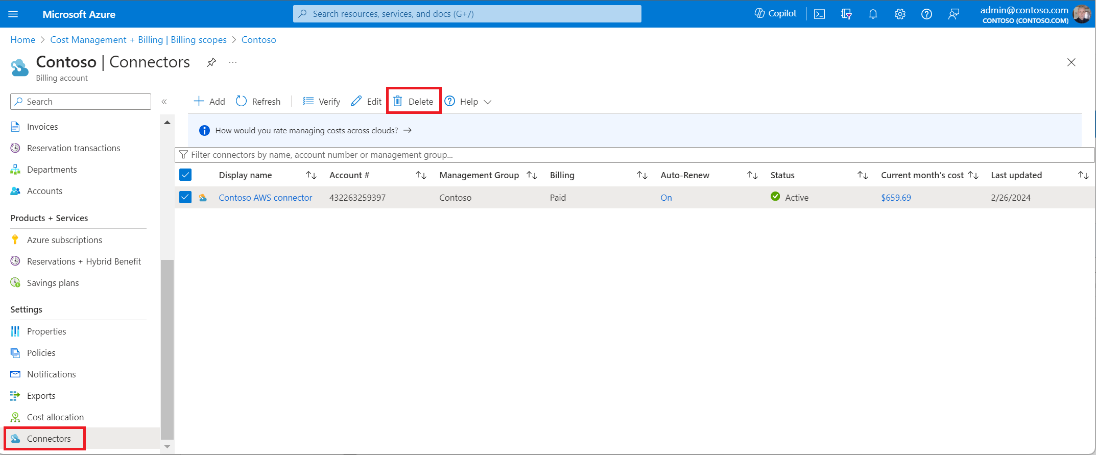Image resolution: width=1096 pixels, height=455 pixels.
Task: Go to Home breadcrumb
Action: pyautogui.click(x=23, y=40)
